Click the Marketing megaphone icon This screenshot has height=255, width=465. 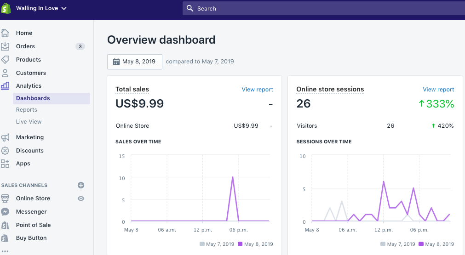5,137
